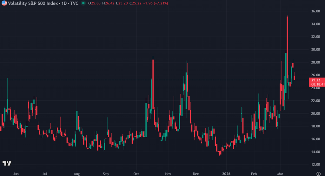Click the 20.00 price scale level
The width and height of the screenshot is (325, 176).
(315, 113)
